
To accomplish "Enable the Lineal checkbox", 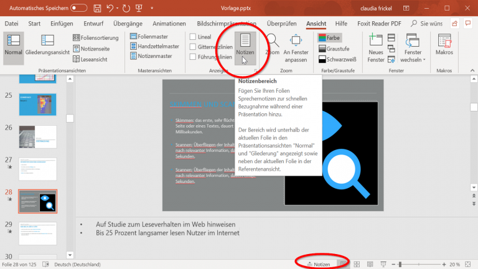I will tap(193, 37).
